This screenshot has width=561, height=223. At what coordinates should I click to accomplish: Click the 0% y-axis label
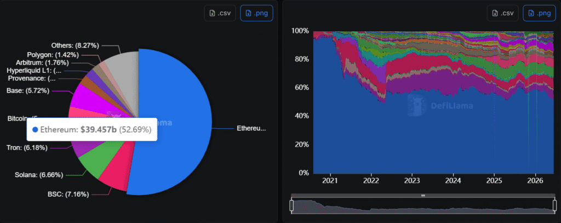pyautogui.click(x=304, y=173)
